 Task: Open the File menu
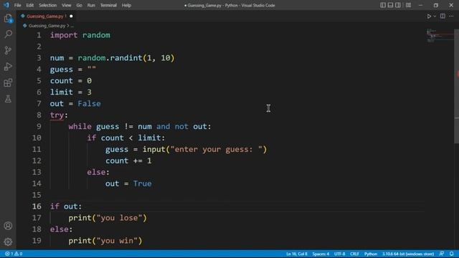17,5
